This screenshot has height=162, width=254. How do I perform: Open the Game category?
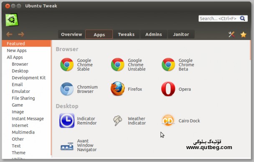coord(26,105)
